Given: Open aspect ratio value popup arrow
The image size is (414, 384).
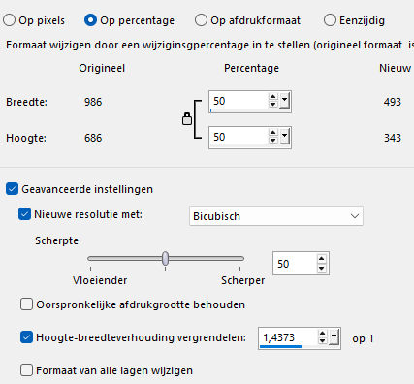Looking at the screenshot, I should coord(334,337).
